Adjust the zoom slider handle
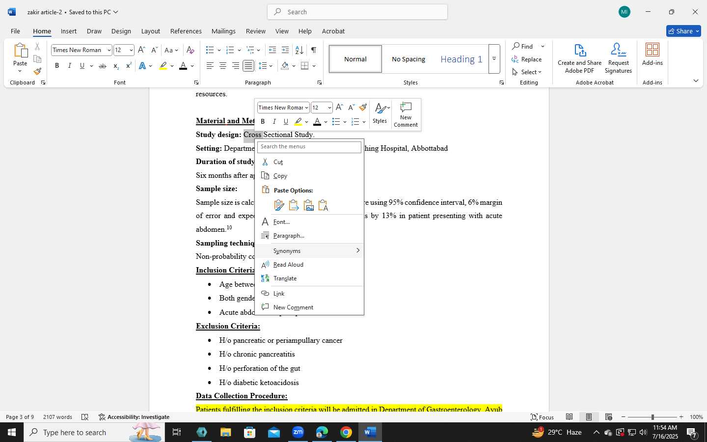 click(x=653, y=417)
